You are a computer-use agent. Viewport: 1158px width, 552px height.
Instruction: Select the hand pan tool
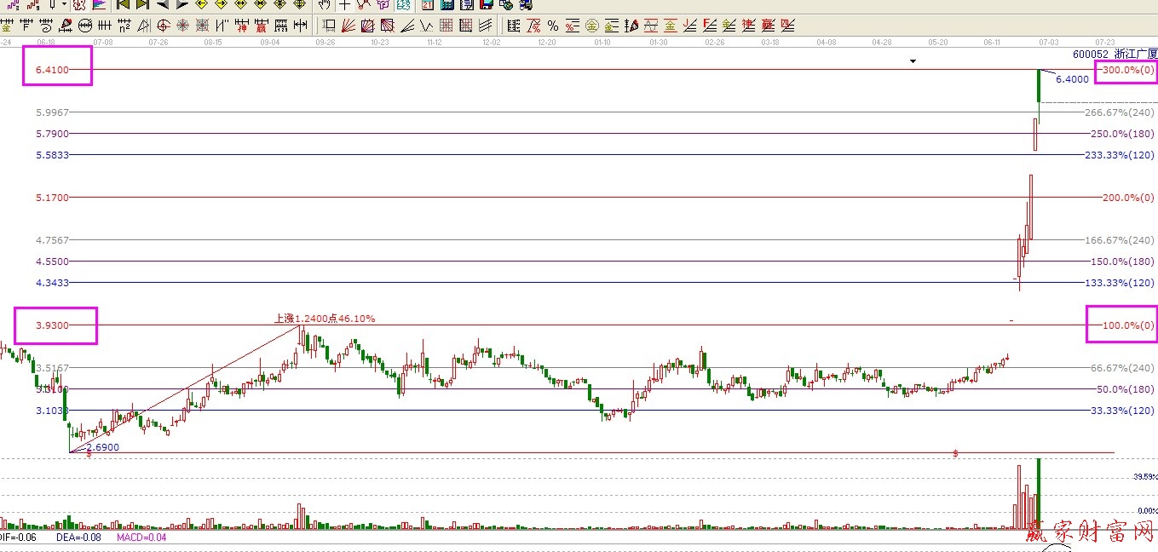coord(324,5)
